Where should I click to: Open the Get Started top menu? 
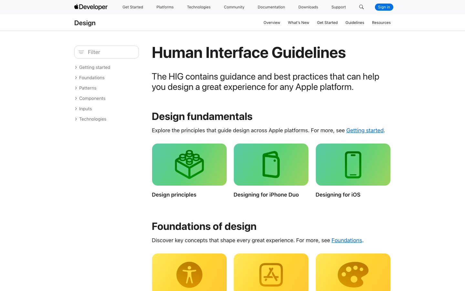pos(133,7)
